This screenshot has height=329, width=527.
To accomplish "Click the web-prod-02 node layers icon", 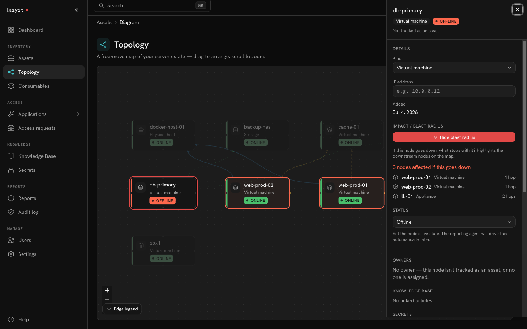I will 235,188.
